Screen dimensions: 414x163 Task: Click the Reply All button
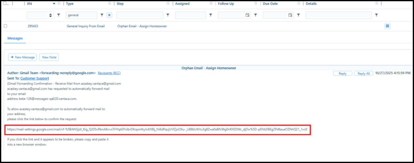click(364, 74)
